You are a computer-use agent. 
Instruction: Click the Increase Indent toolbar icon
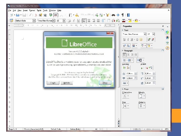[118, 21]
